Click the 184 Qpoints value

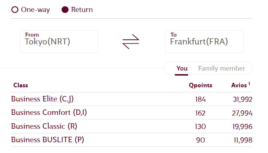[x=200, y=99]
